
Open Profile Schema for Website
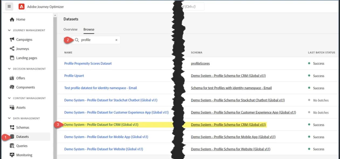pos(231,149)
